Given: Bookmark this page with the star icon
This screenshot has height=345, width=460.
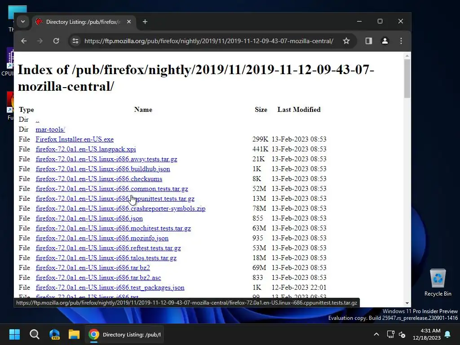Looking at the screenshot, I should coord(346,41).
